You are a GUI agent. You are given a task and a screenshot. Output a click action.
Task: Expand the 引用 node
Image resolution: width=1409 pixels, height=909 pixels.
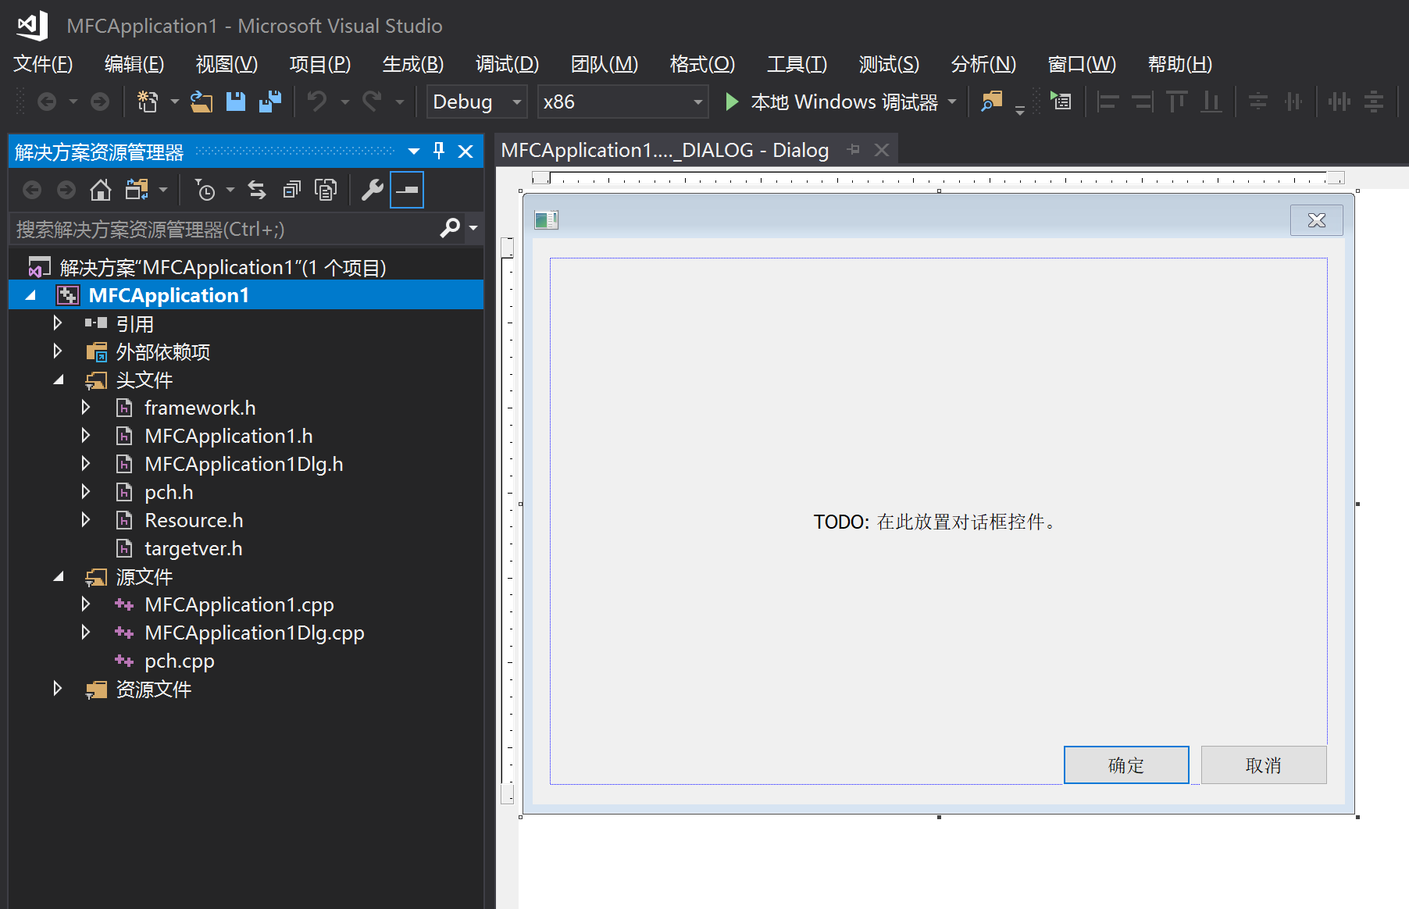coord(58,323)
